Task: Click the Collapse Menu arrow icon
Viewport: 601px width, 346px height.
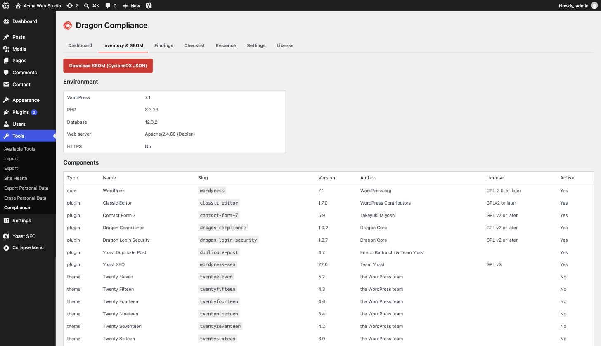Action: coord(6,248)
